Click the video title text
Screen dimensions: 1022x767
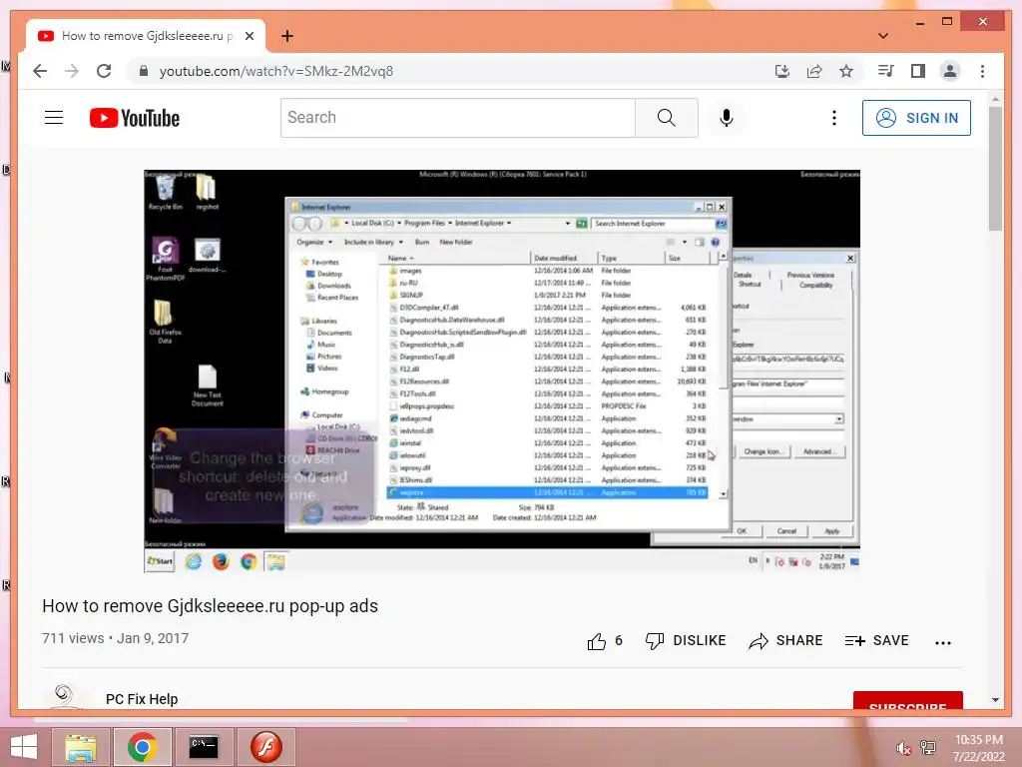coord(210,606)
